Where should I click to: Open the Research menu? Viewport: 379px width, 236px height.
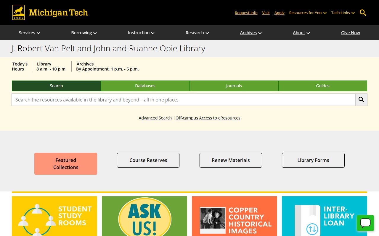click(197, 33)
